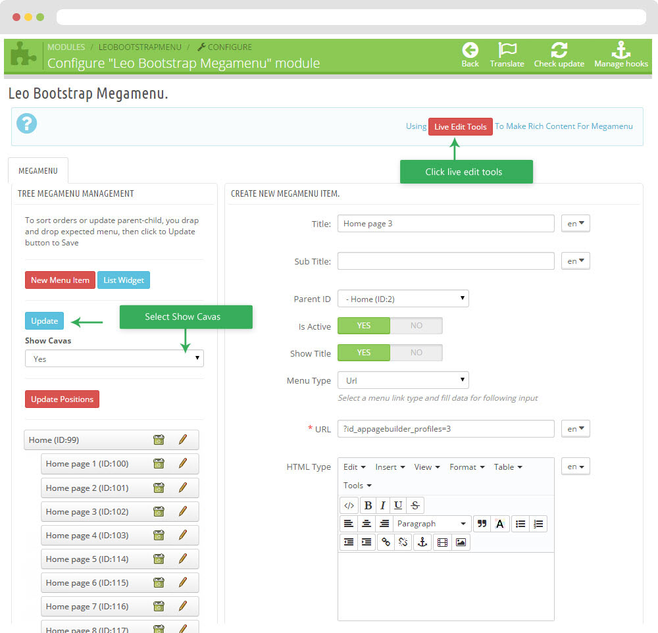
Task: Click the New Menu Item button
Action: (x=60, y=280)
